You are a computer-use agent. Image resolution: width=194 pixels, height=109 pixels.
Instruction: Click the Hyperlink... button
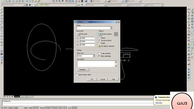pyautogui.click(x=83, y=70)
